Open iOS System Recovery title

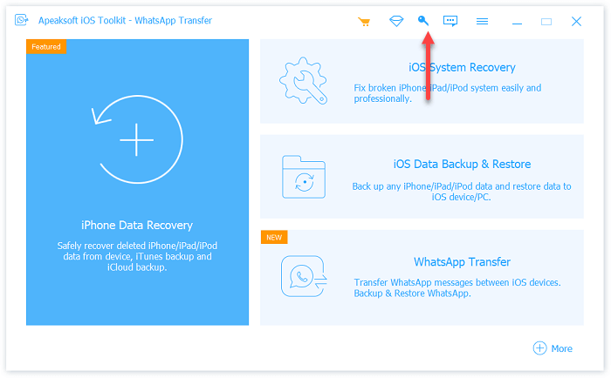(x=462, y=67)
